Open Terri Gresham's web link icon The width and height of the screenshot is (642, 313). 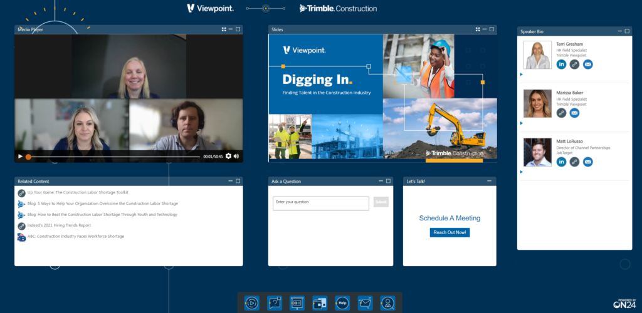coord(574,64)
